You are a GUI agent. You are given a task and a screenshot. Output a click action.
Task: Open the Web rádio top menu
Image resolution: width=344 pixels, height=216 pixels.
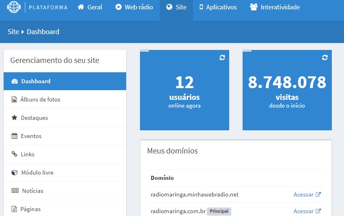[x=134, y=7]
